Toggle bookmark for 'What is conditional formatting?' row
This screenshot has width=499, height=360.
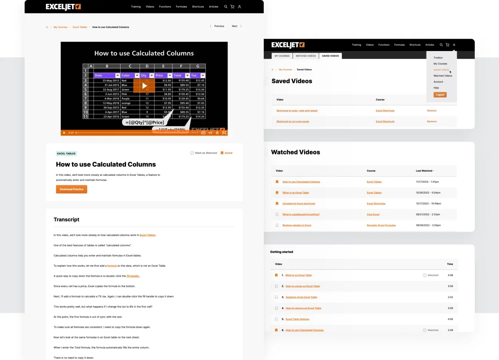[x=277, y=215]
